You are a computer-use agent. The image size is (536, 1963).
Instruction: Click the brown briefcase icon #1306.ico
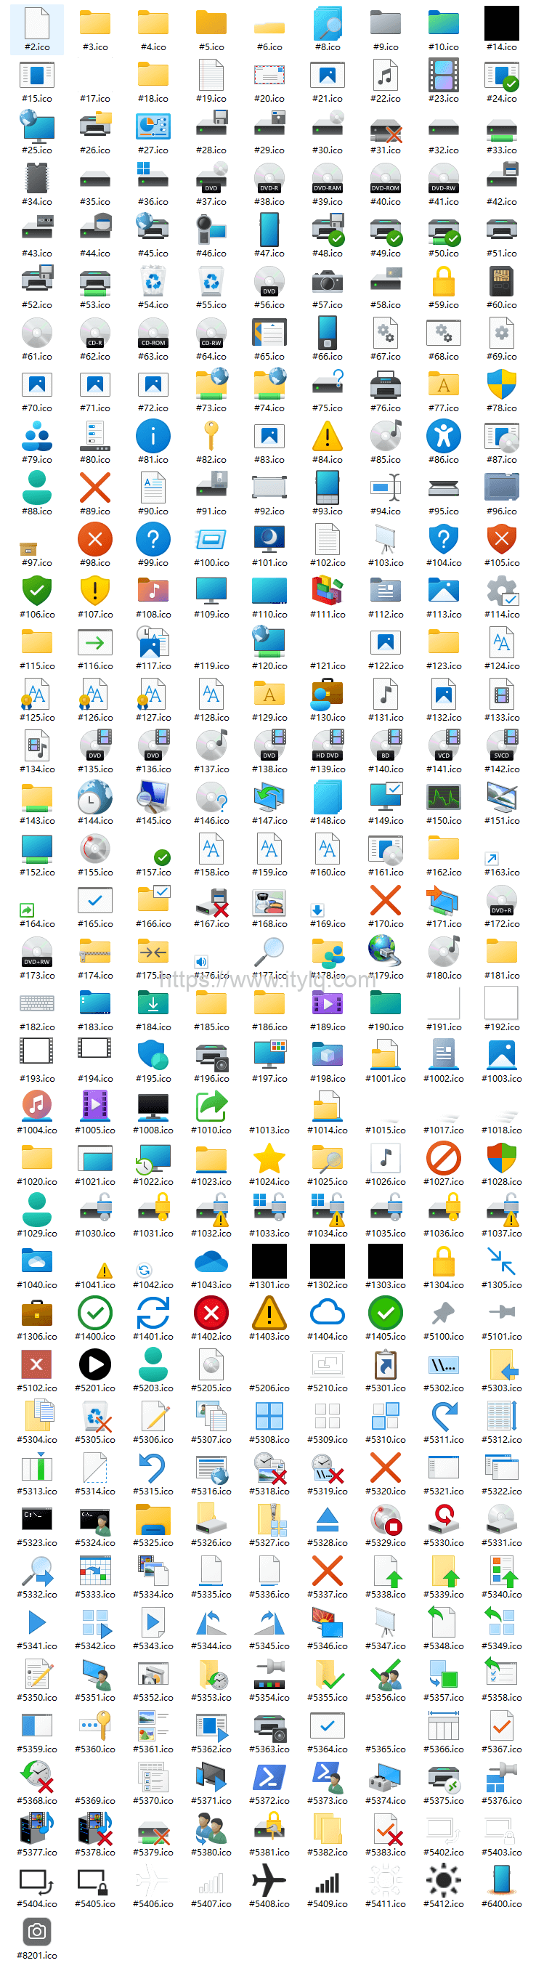pyautogui.click(x=36, y=1313)
